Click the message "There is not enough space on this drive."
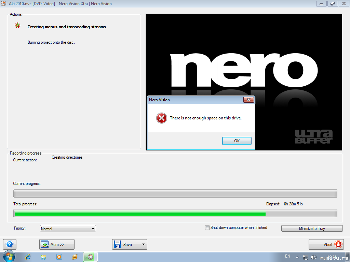Screen dimensions: 350x262 click(x=205, y=118)
